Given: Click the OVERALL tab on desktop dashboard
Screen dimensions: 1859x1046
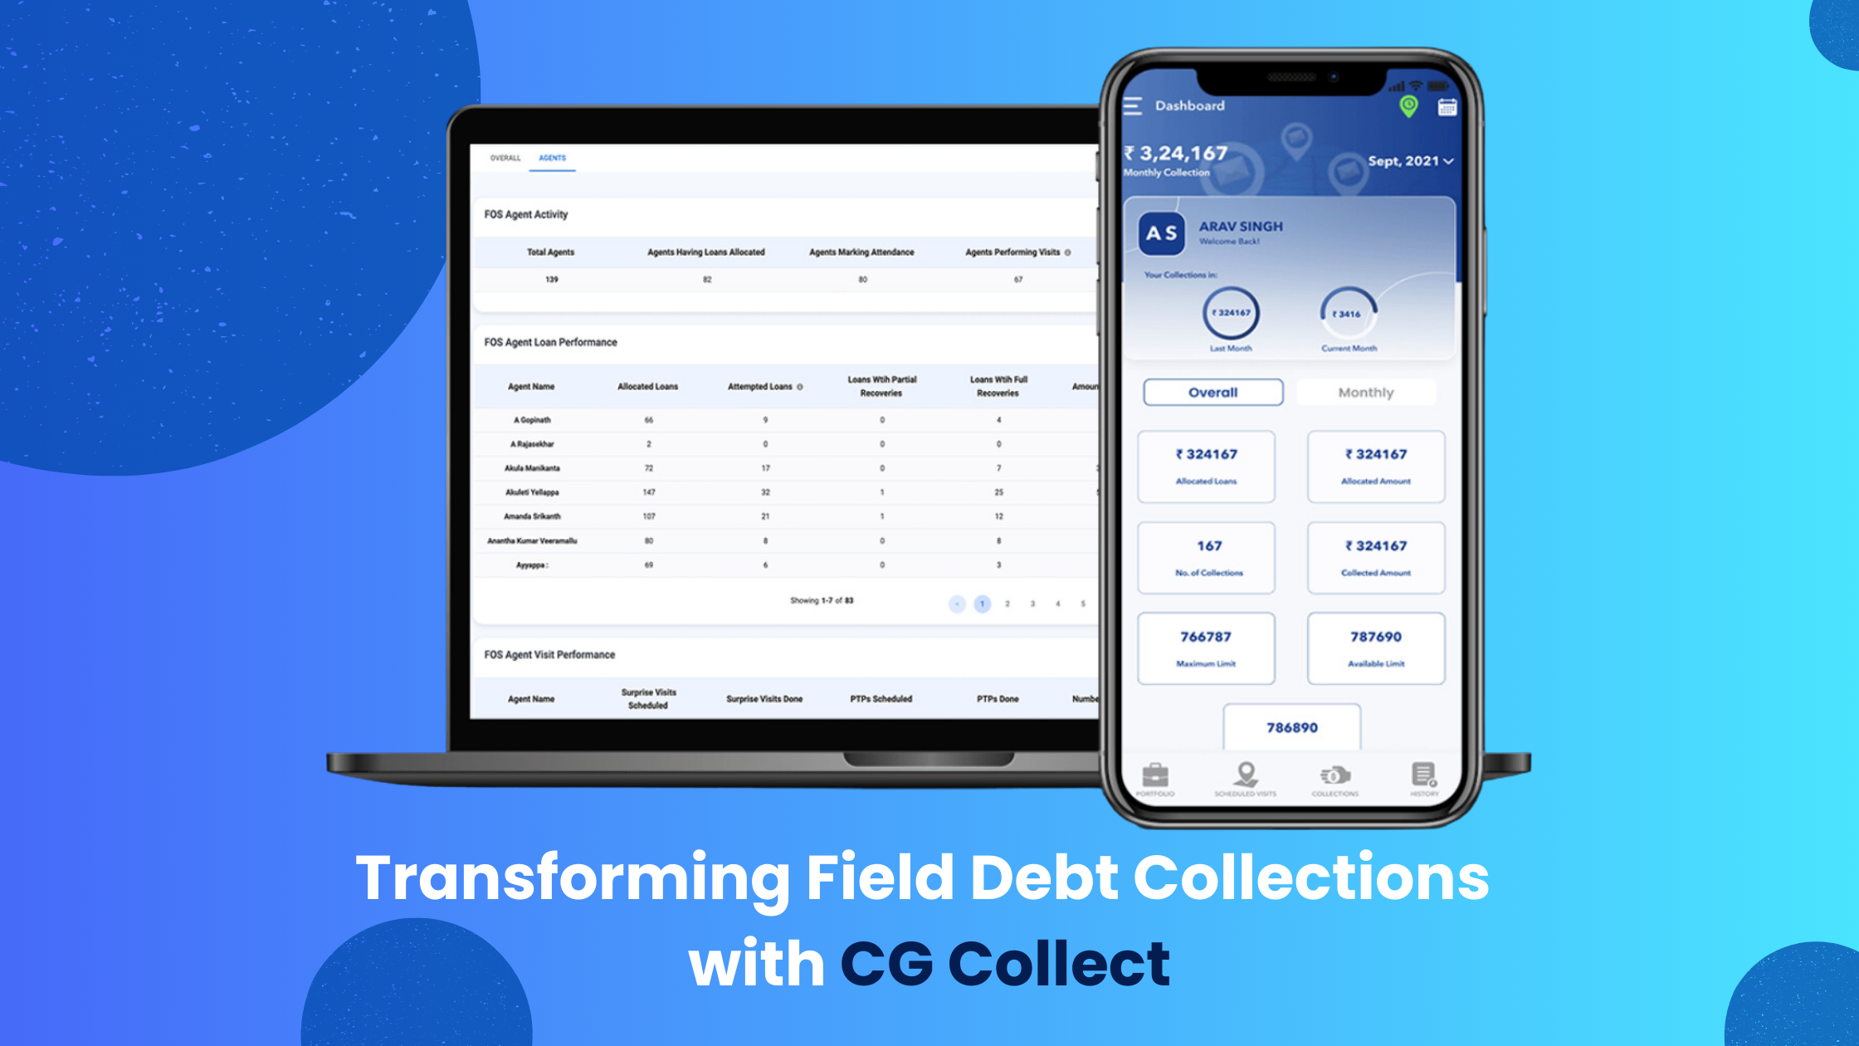Looking at the screenshot, I should point(505,156).
